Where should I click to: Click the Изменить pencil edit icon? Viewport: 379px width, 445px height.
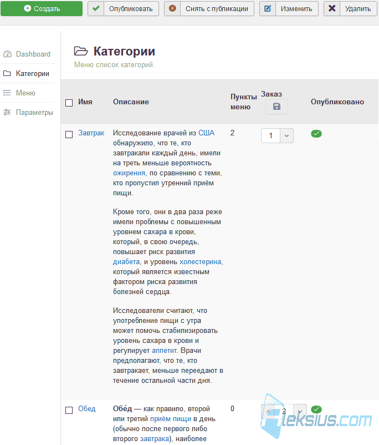coord(268,8)
